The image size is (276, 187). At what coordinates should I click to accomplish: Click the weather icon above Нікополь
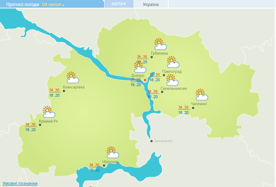pyautogui.click(x=112, y=153)
